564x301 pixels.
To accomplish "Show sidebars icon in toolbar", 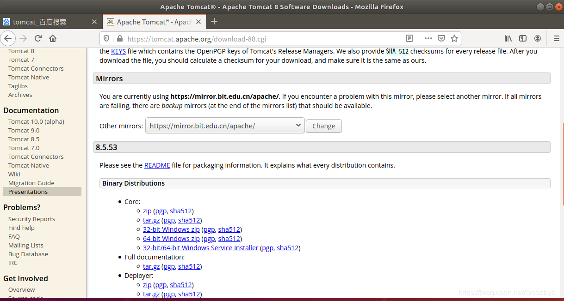I will click(523, 38).
